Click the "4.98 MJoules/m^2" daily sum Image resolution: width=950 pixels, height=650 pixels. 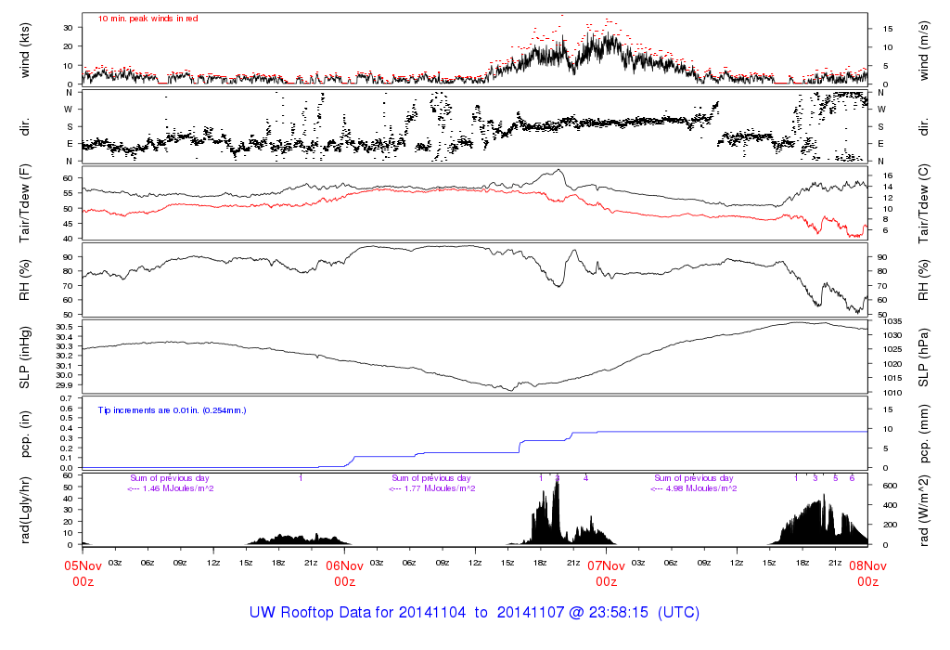701,488
